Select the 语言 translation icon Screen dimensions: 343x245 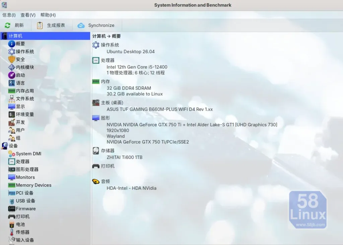pos(12,83)
